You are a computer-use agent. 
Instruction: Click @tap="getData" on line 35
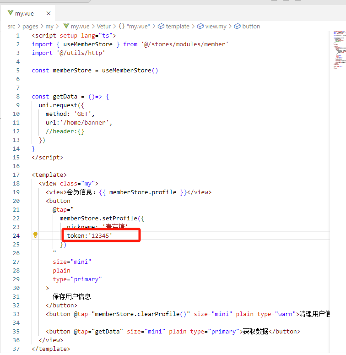98,332
